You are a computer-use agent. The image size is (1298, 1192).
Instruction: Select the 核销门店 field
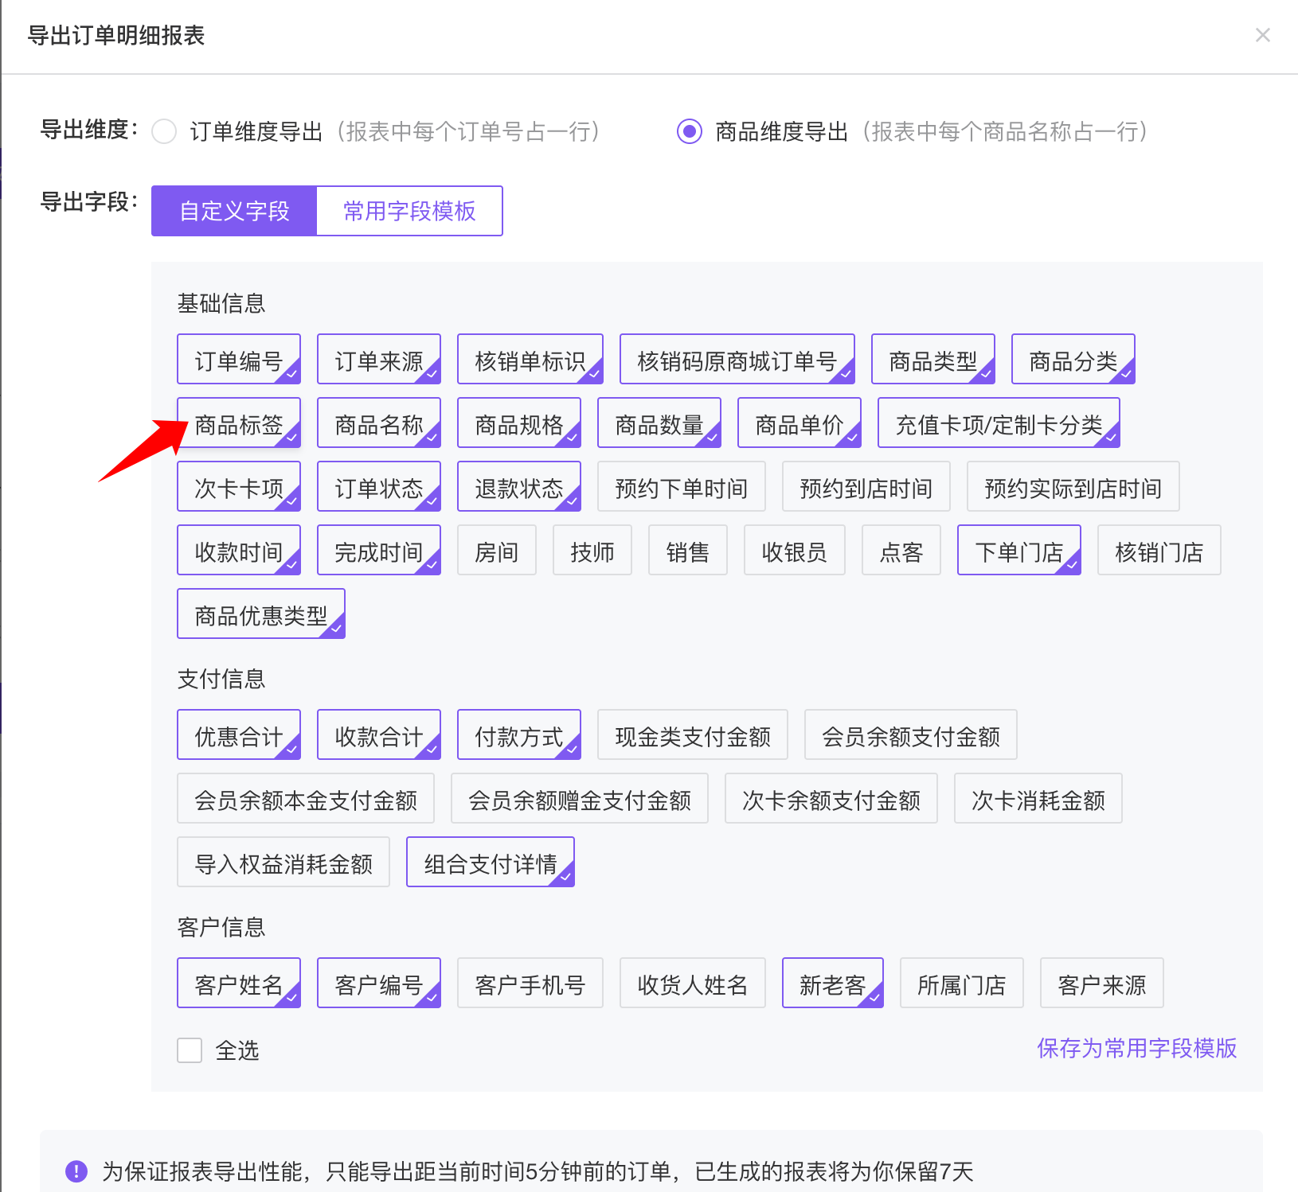[x=1159, y=552]
